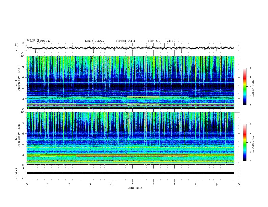This screenshot has height=207, width=268.
Task: Click the ch.2 "Frequency (kHz)" axis label
Action: coord(19,134)
